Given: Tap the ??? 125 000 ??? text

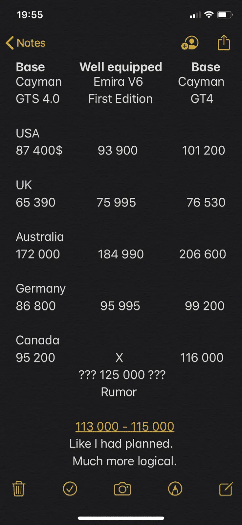Looking at the screenshot, I should coord(122,375).
